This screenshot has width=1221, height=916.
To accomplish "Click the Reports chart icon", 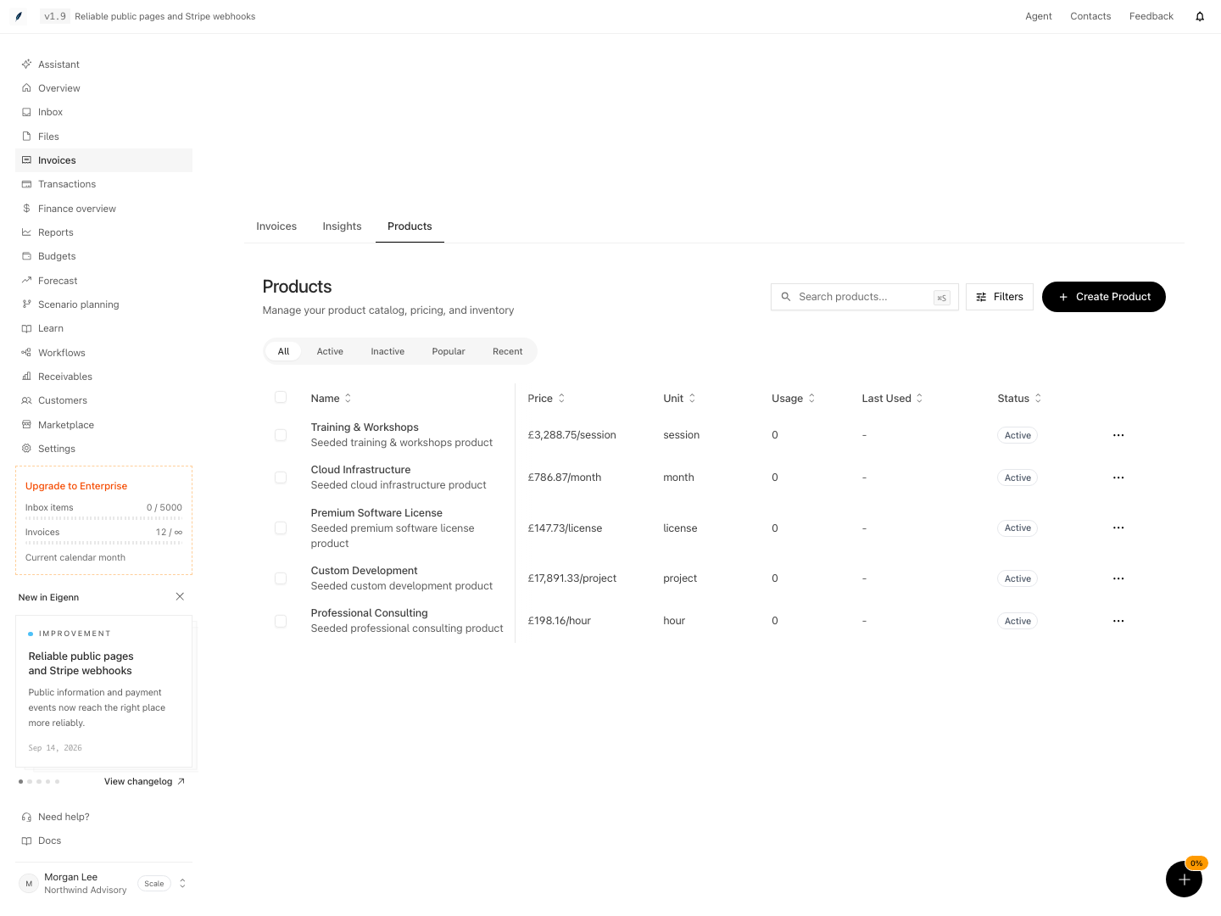I will click(x=26, y=232).
